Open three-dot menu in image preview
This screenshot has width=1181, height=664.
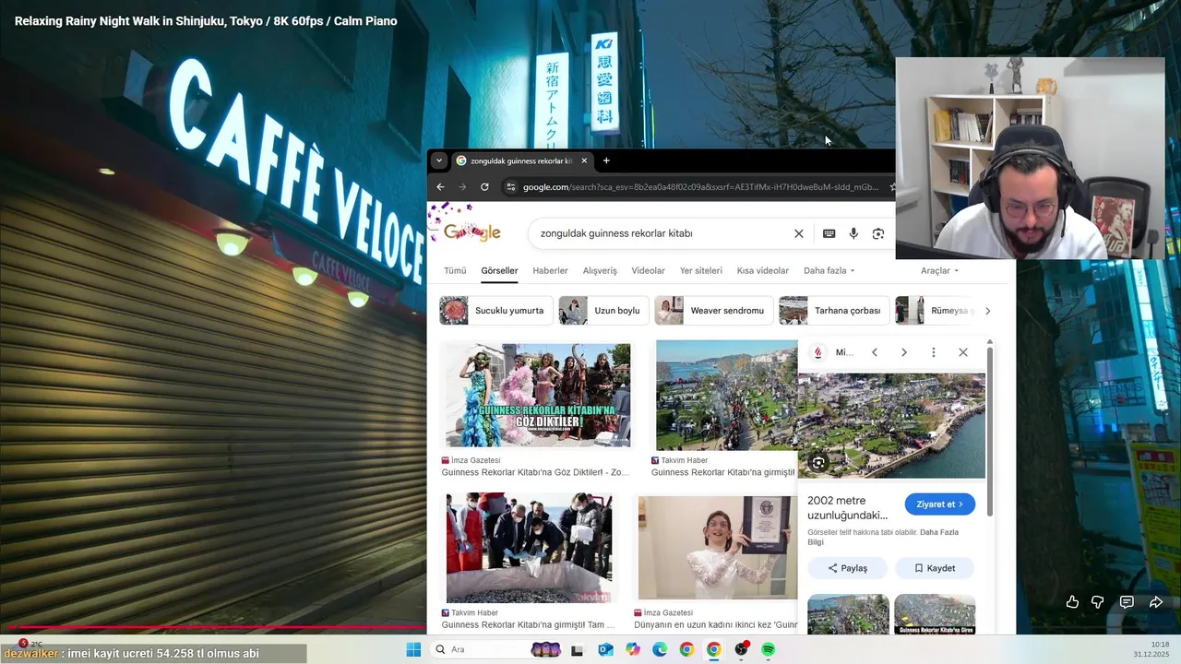coord(934,352)
